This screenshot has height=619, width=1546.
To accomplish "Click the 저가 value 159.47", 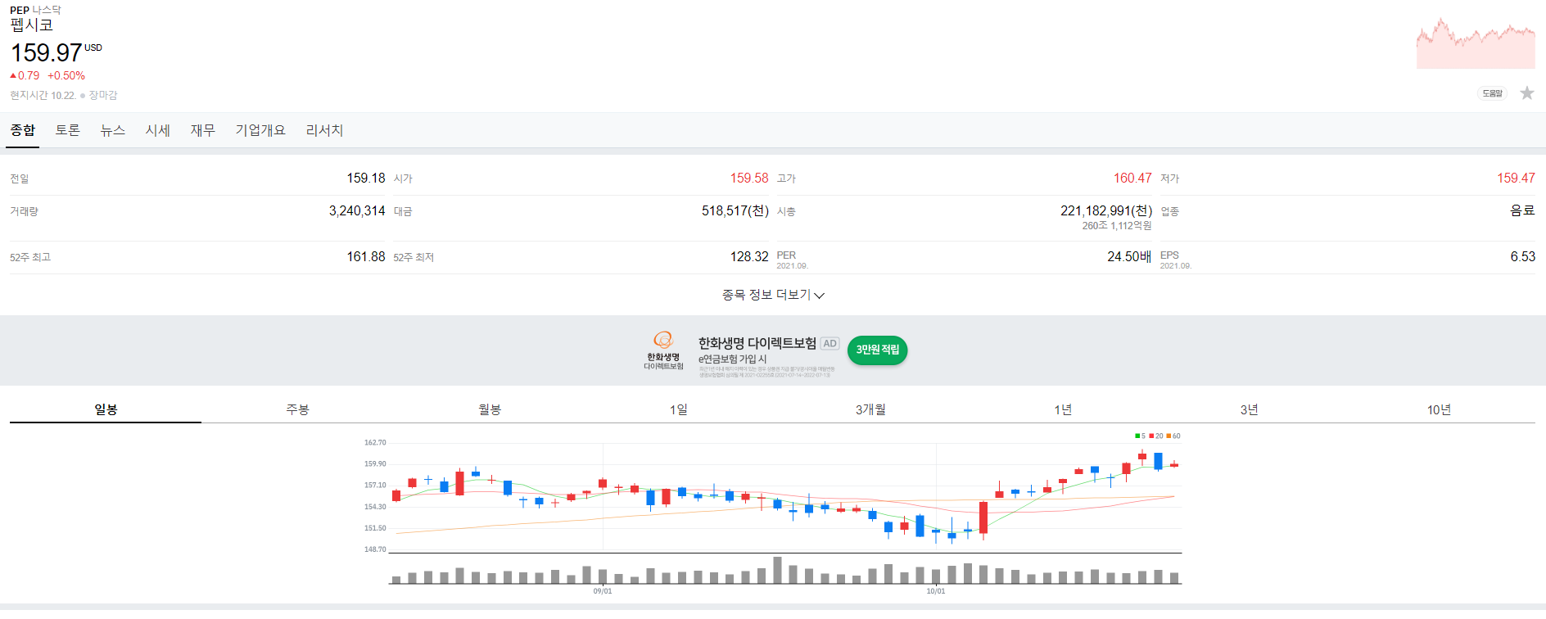I will (1516, 178).
